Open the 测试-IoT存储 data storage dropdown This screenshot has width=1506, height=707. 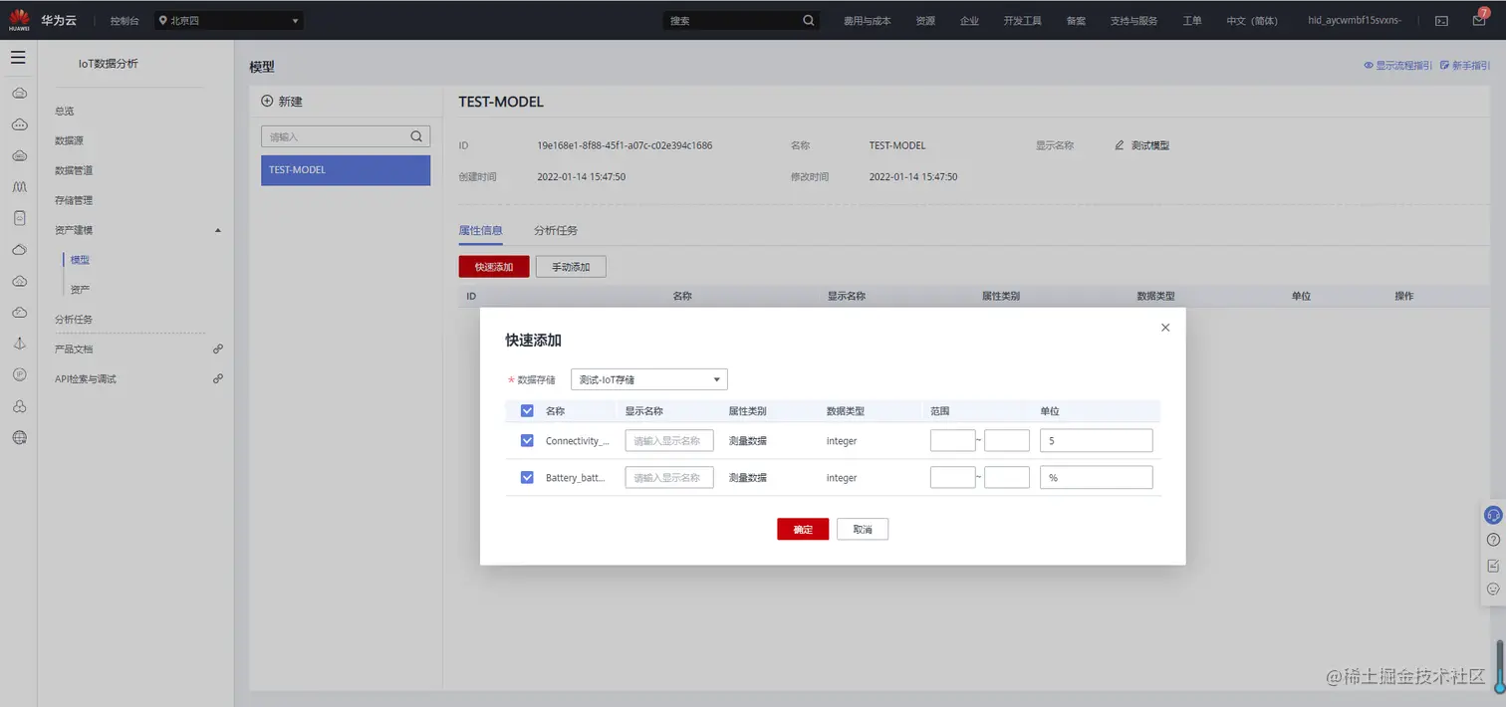click(648, 378)
